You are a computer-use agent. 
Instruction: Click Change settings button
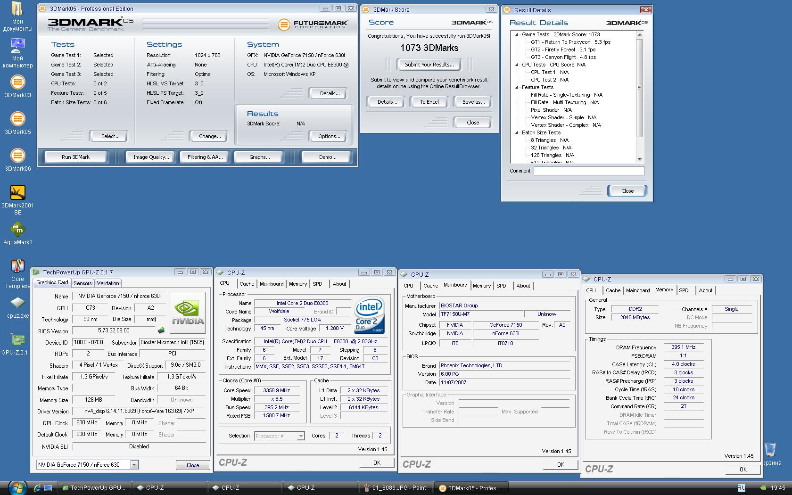[210, 136]
